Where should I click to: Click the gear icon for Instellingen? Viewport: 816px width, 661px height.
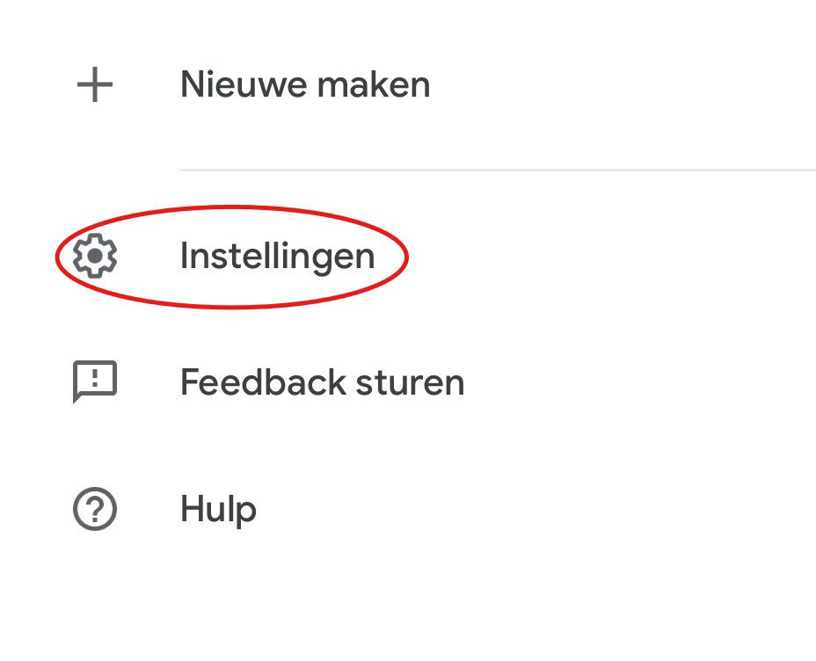[95, 256]
